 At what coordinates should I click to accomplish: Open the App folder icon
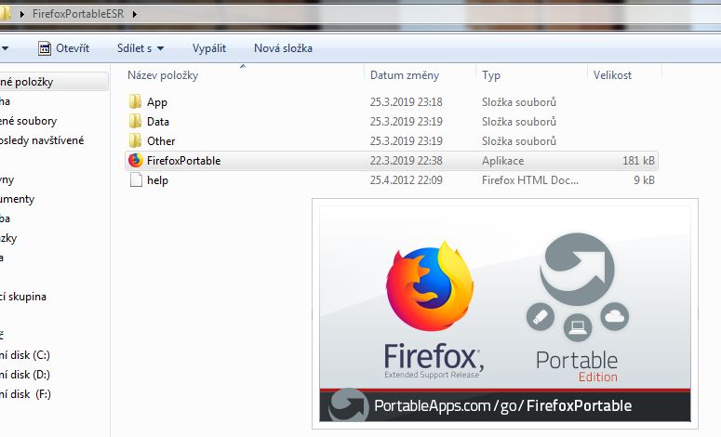[x=135, y=101]
